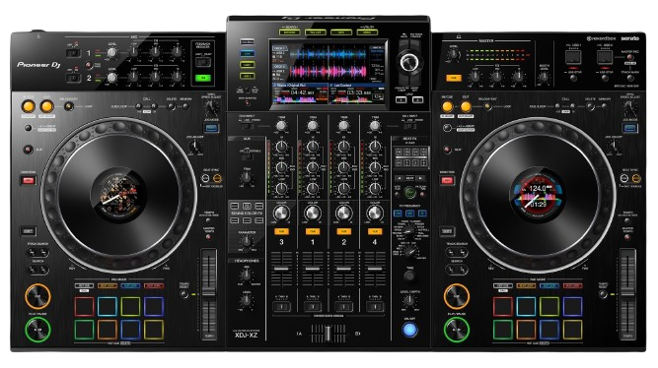The image size is (658, 368).
Task: Set loop IN point on right deck
Action: point(447,106)
